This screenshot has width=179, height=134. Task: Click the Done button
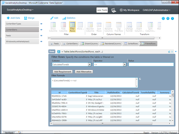point(52,51)
